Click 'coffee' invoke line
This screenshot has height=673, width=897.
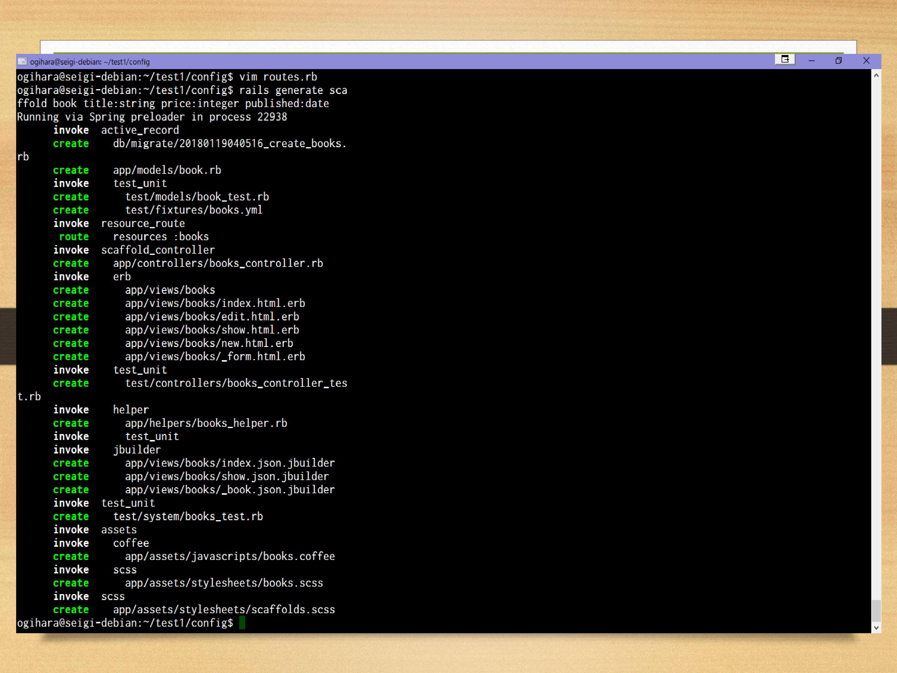coord(131,543)
